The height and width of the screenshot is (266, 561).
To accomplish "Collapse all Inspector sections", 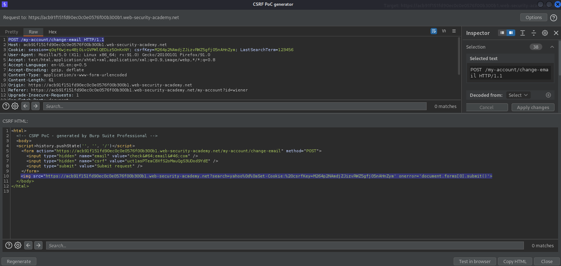I will (534, 33).
